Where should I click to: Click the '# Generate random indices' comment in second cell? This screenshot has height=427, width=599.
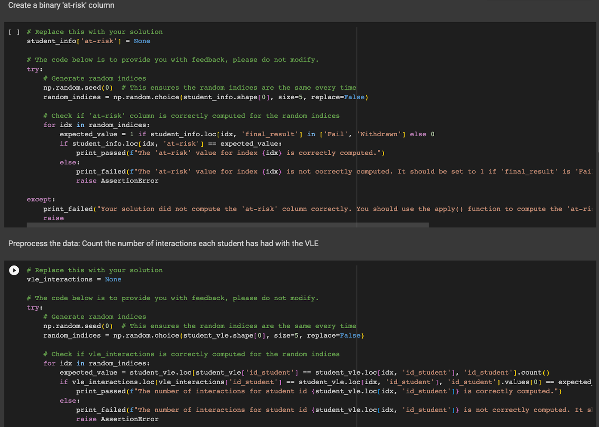(x=94, y=317)
